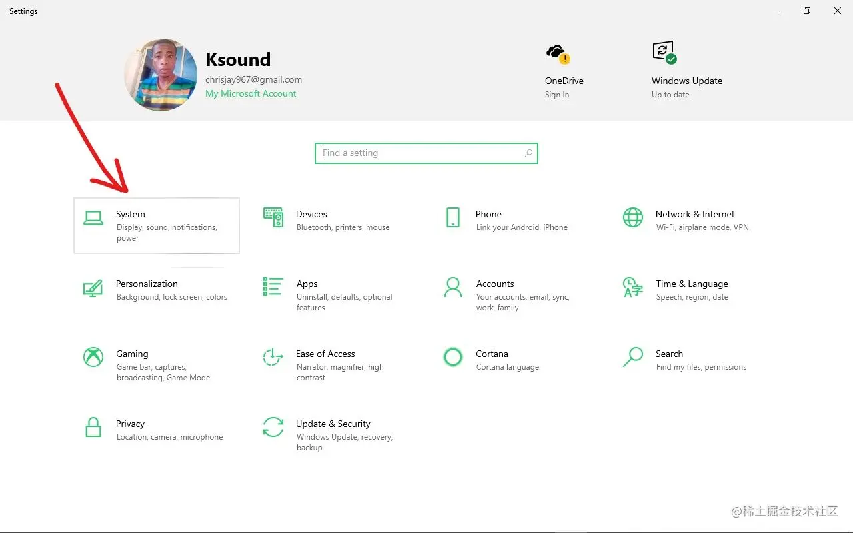This screenshot has height=533, width=853.
Task: Click the Privacy category title
Action: (x=130, y=424)
